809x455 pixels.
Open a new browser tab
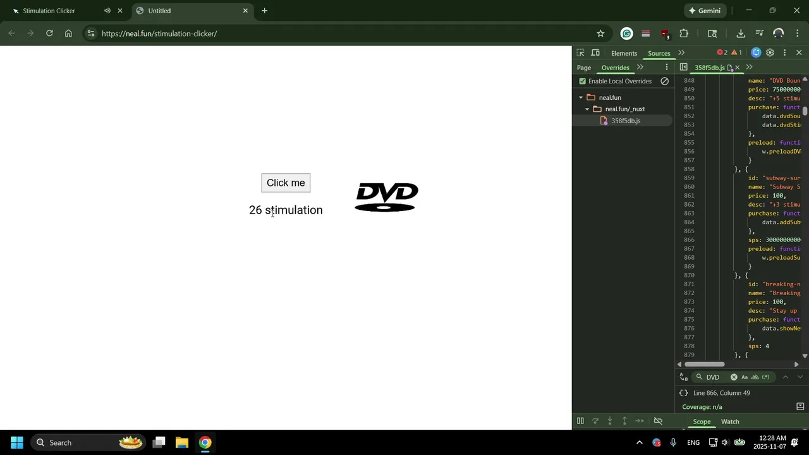point(264,11)
